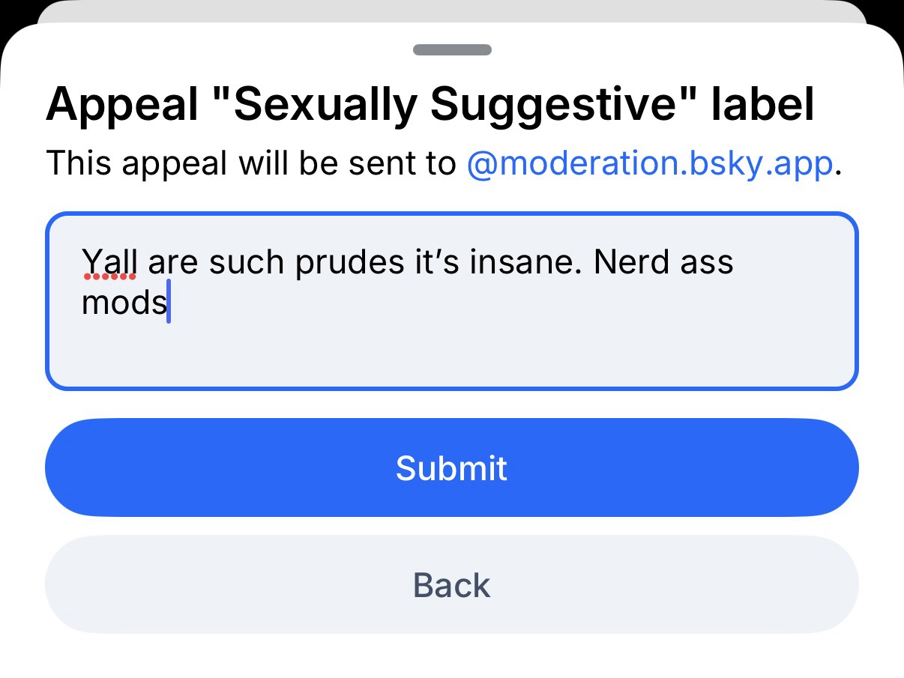
Task: Grab the sheet drag handle at top
Action: click(x=452, y=50)
